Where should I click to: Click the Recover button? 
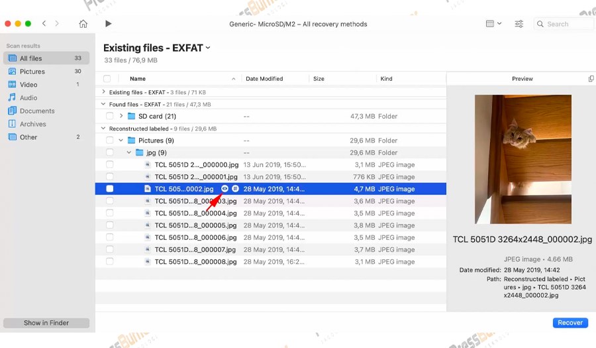[570, 323]
